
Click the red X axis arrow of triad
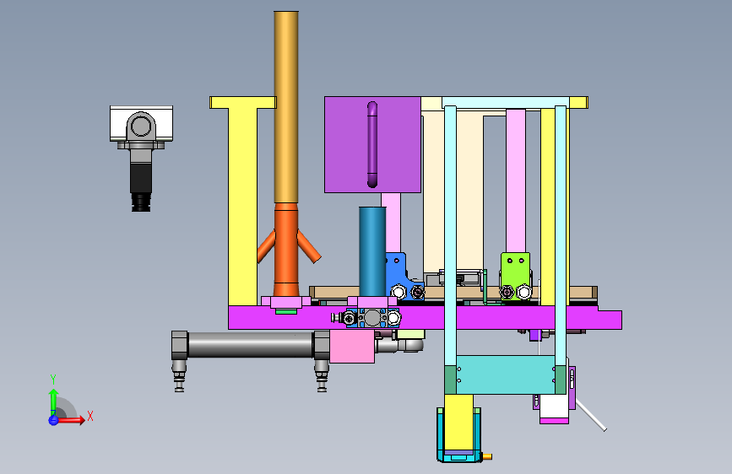(x=71, y=420)
